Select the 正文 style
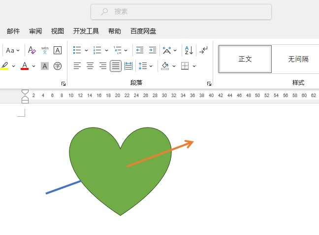This screenshot has height=235, width=319. tap(245, 59)
